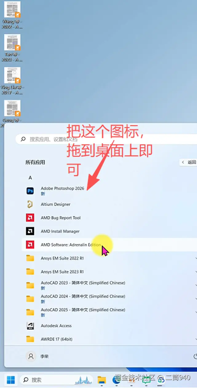The width and height of the screenshot is (197, 388).
Task: Open AWRDE 17 (64bit) folder icon
Action: [x=30, y=339]
